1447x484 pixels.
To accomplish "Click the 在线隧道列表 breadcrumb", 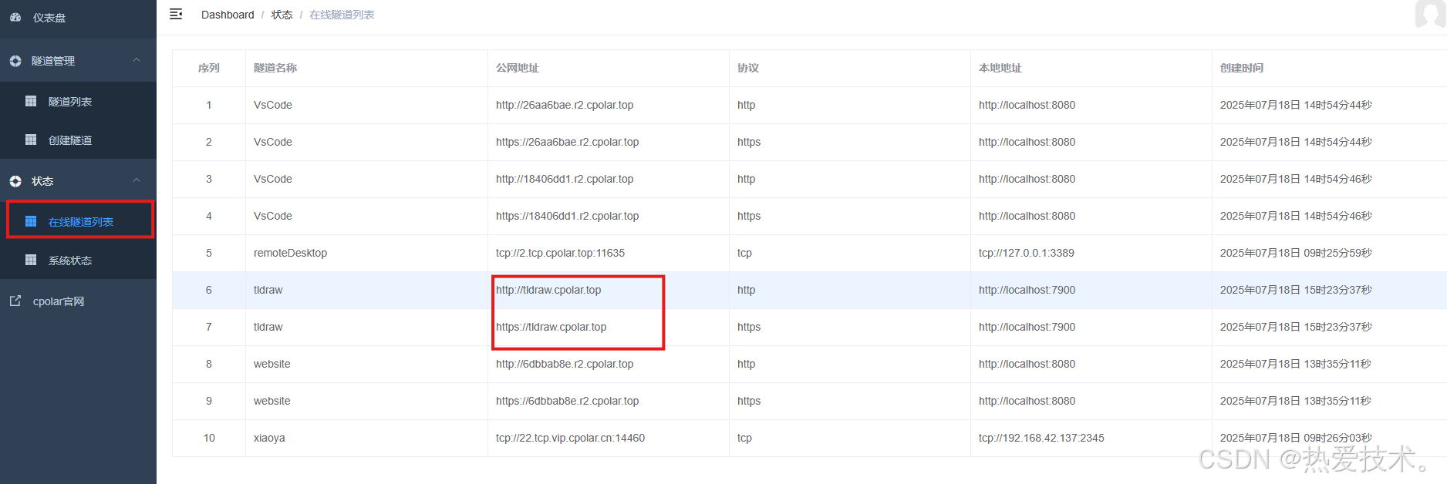I will (342, 15).
